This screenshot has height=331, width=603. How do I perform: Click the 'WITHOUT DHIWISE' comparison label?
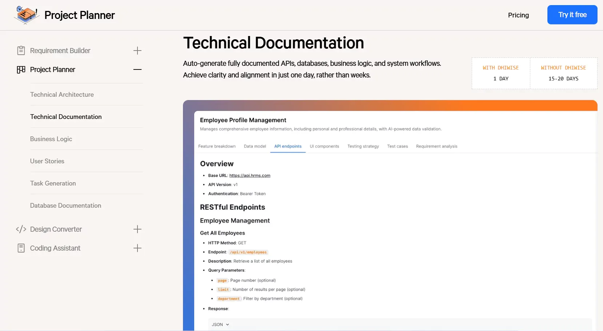[563, 68]
